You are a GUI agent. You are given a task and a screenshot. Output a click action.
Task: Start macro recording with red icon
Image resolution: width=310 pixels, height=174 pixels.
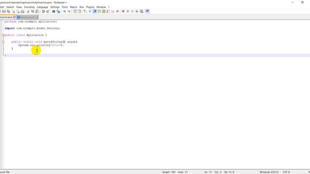click(123, 12)
